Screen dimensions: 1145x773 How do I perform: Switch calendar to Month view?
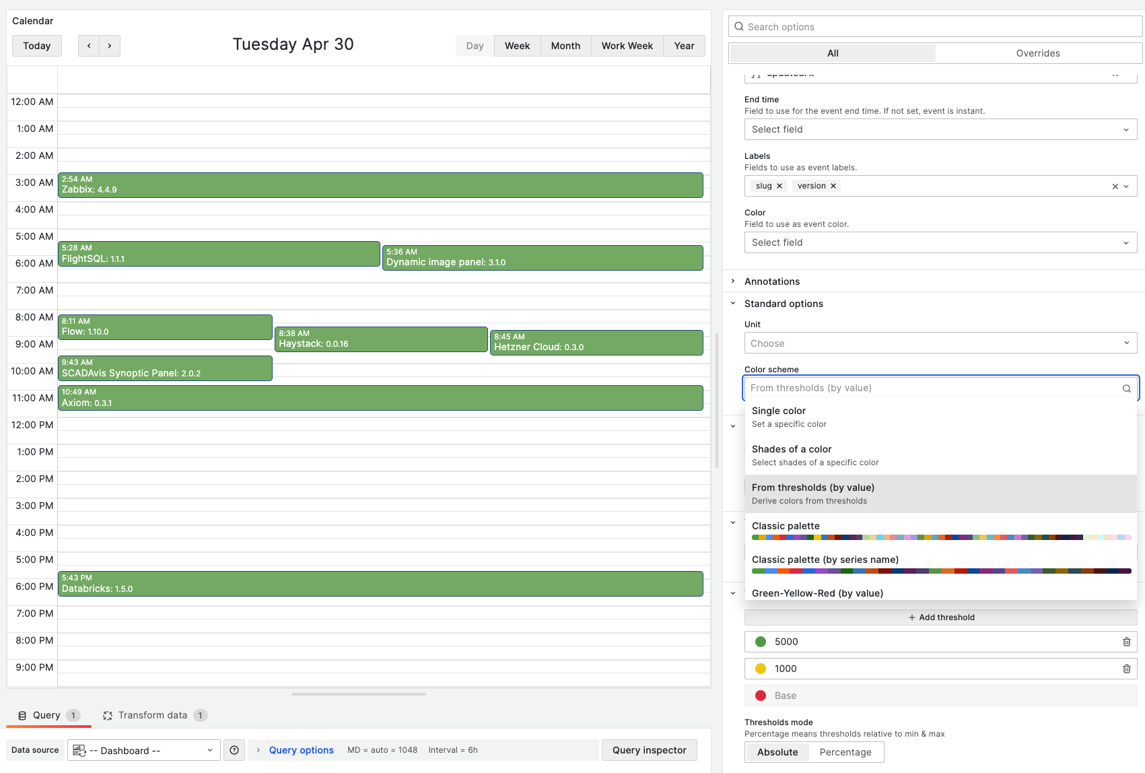(565, 45)
